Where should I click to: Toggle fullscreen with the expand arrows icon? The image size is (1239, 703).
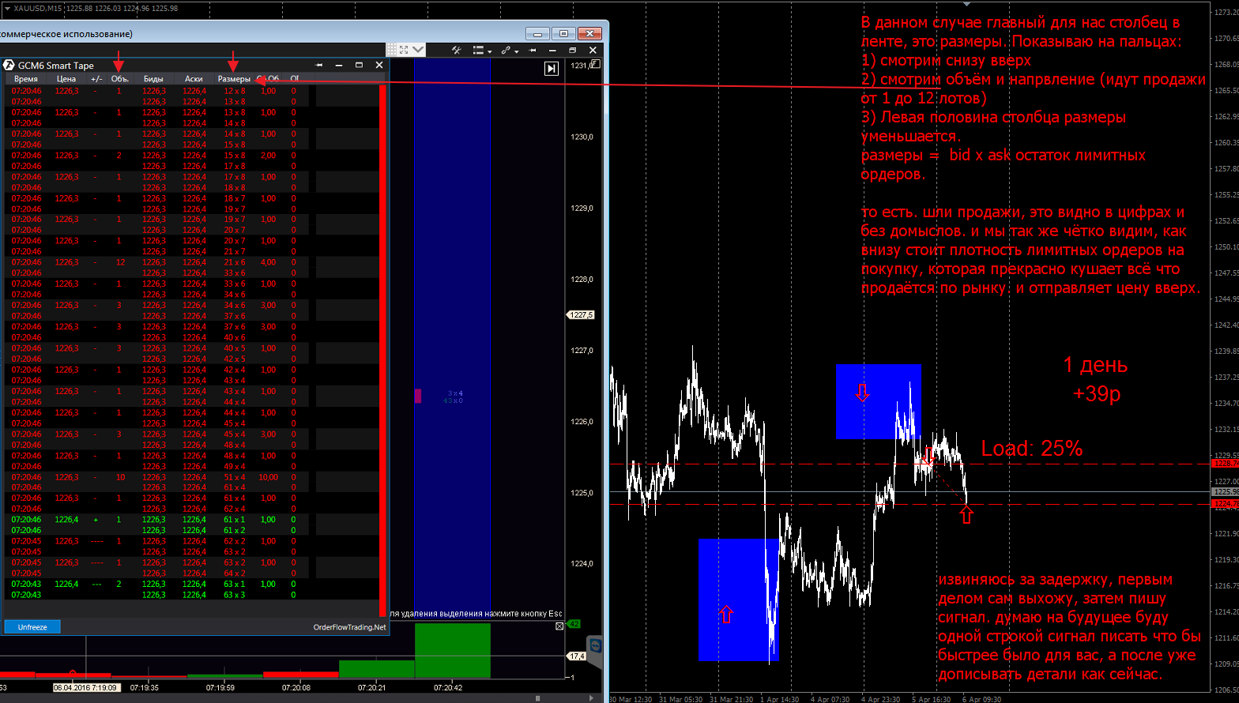pyautogui.click(x=404, y=50)
